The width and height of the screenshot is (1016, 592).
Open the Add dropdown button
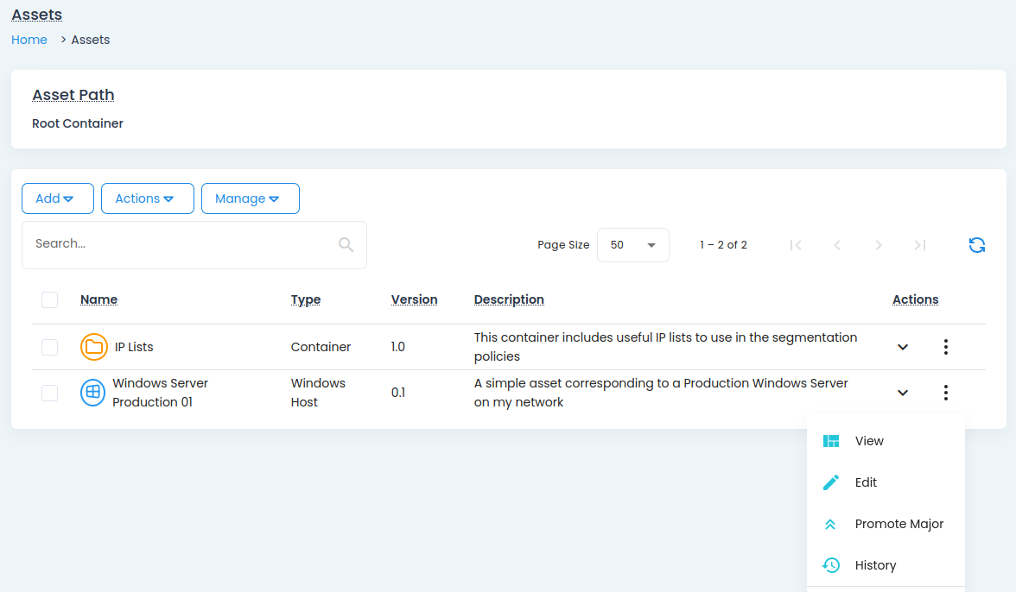click(x=57, y=198)
